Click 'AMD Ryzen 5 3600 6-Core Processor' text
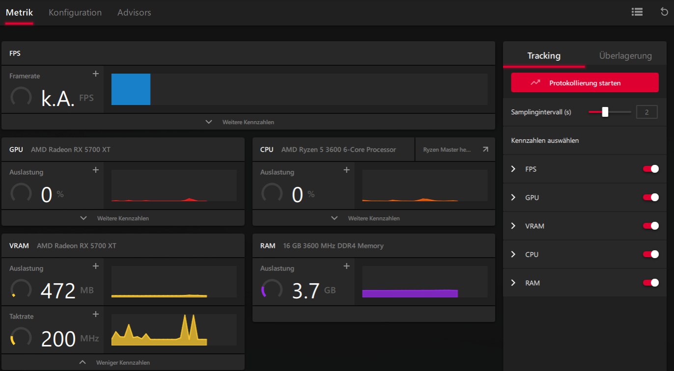The image size is (674, 371). (x=338, y=150)
